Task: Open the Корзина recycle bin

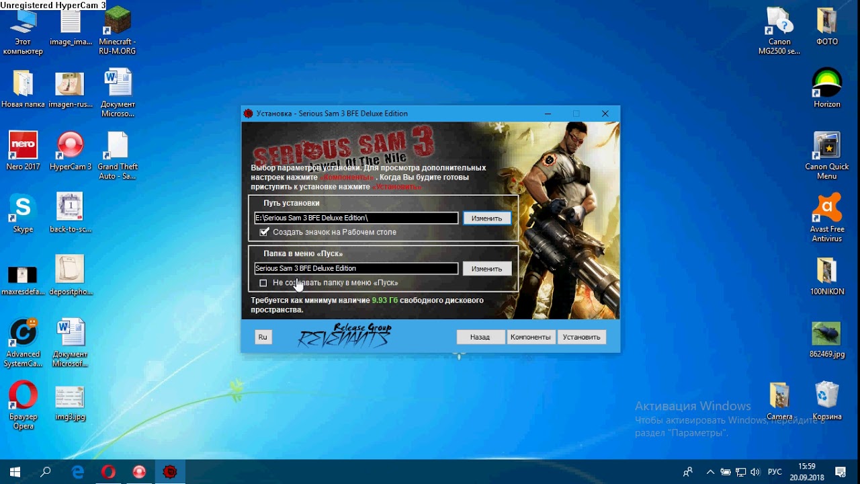Action: [827, 402]
